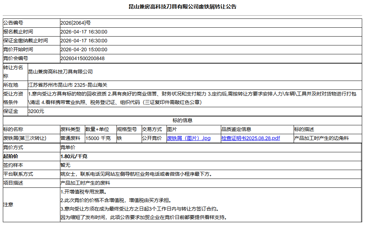365x246 pixels.
Task: Click the 废料类型 column header
Action: [70, 130]
